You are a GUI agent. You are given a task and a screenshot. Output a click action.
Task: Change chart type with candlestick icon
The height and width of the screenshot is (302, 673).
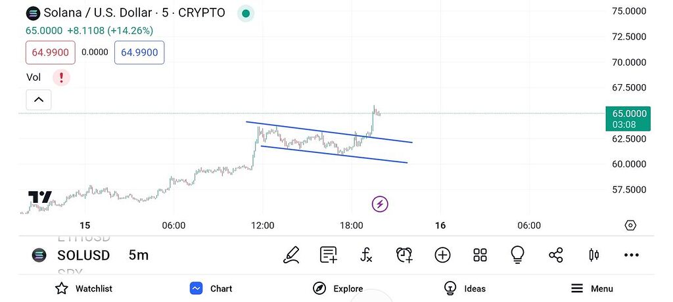[594, 255]
